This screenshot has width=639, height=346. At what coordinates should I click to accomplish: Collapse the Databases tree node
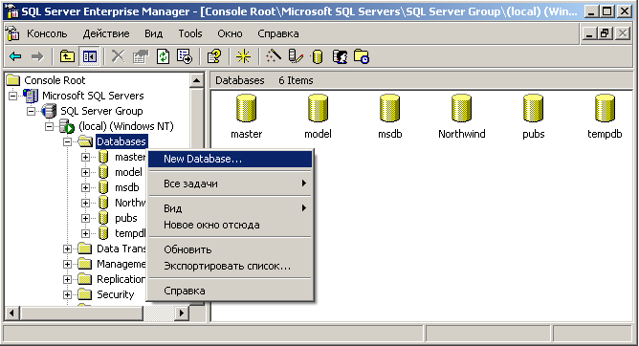coord(67,141)
